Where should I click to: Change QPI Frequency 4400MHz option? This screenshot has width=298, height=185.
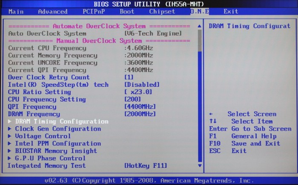click(x=140, y=107)
